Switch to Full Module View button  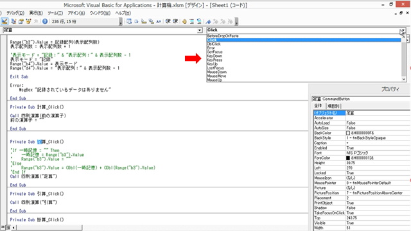[8, 228]
